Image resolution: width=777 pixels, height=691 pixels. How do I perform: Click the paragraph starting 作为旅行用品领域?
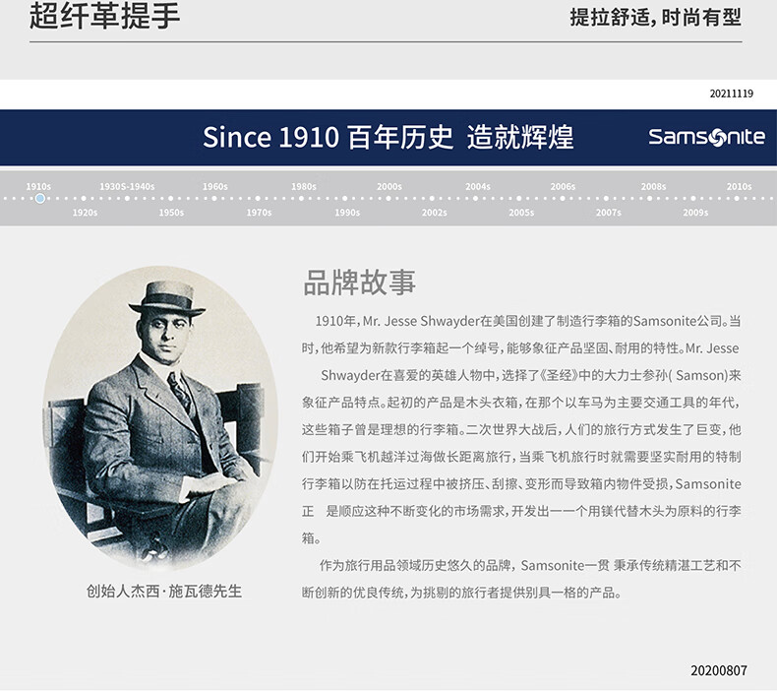pyautogui.click(x=521, y=579)
